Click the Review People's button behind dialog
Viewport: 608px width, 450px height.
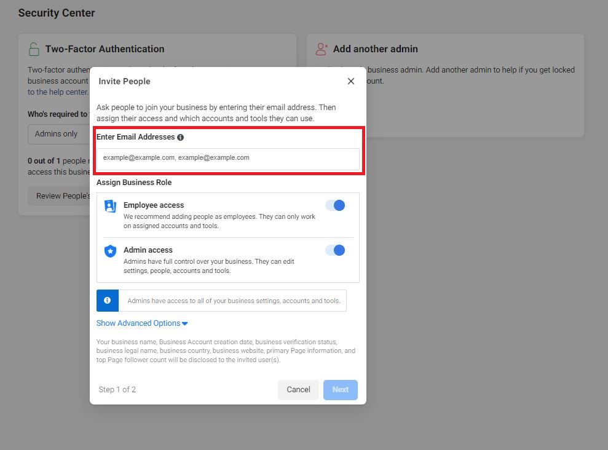point(59,196)
